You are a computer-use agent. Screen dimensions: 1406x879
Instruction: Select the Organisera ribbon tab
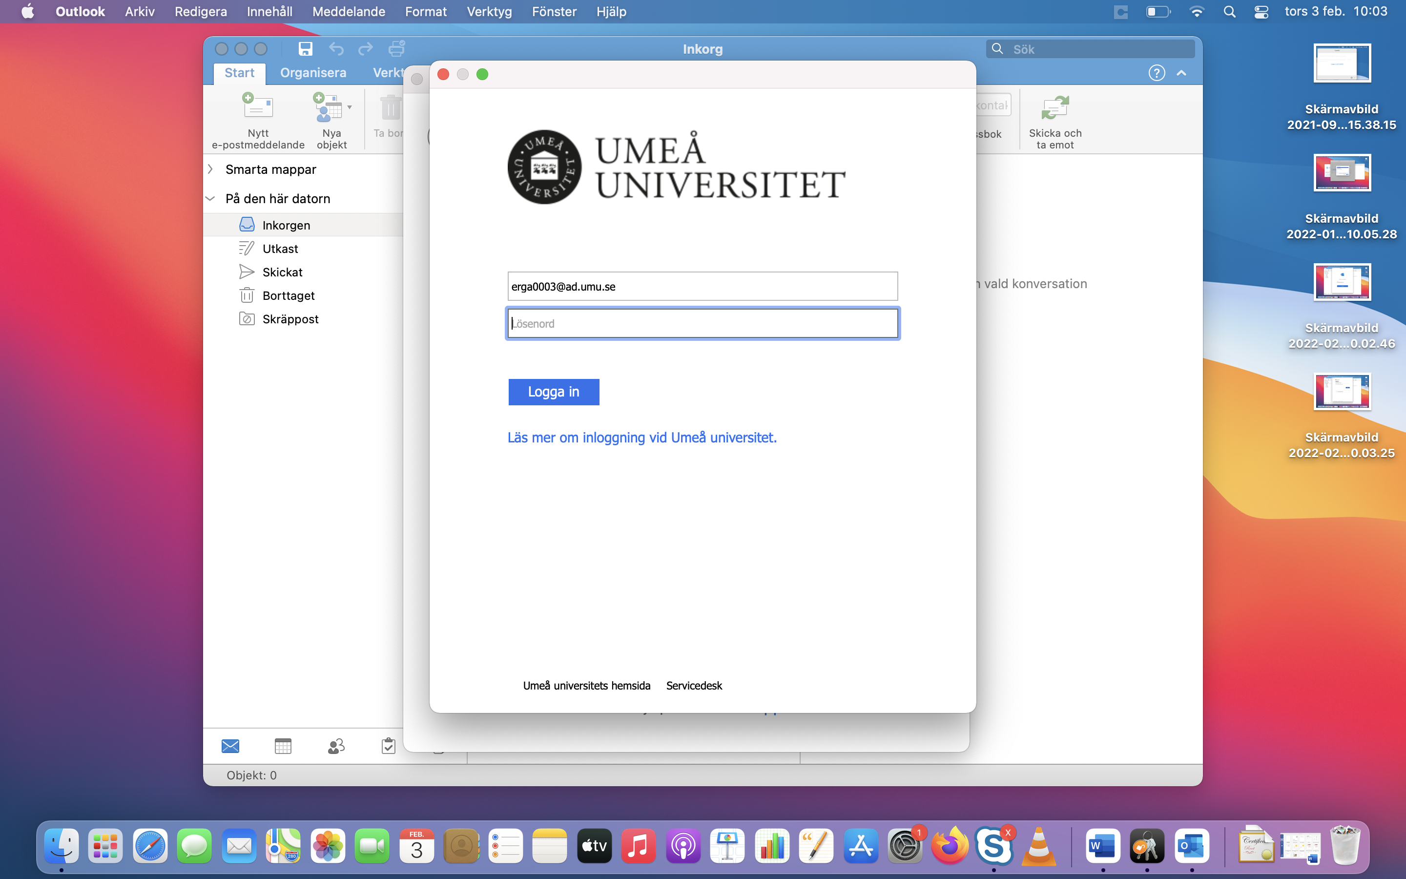click(x=313, y=73)
